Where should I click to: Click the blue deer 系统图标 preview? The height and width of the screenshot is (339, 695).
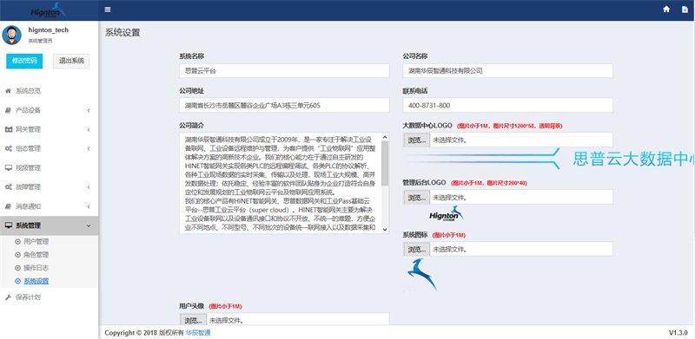coord(422,275)
